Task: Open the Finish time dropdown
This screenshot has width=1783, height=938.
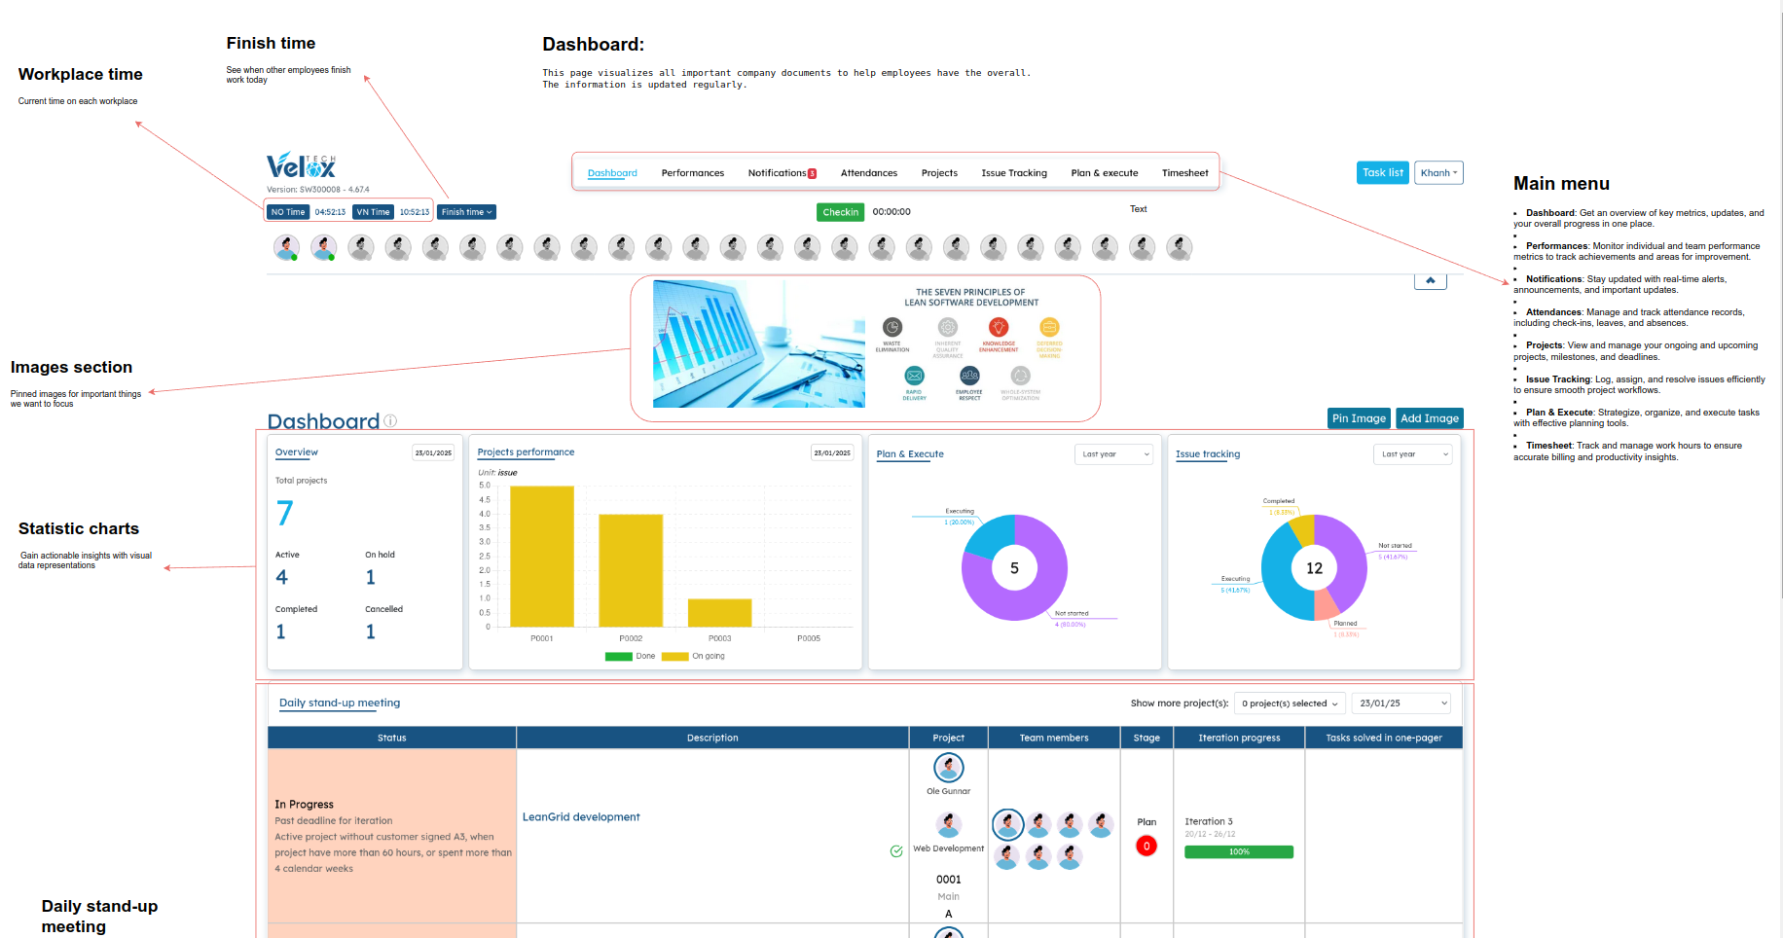Action: point(466,212)
